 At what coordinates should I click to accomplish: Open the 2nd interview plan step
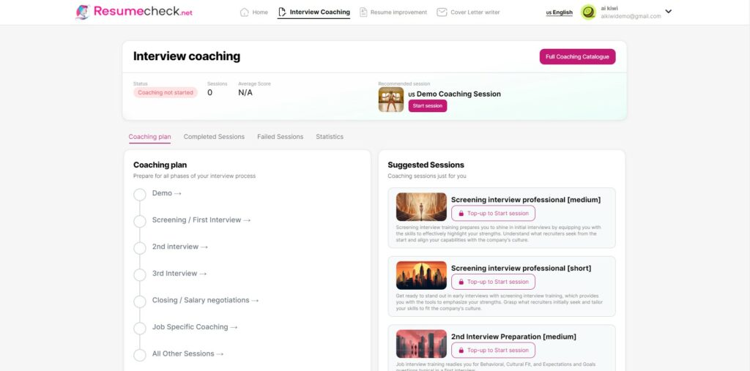pyautogui.click(x=180, y=247)
